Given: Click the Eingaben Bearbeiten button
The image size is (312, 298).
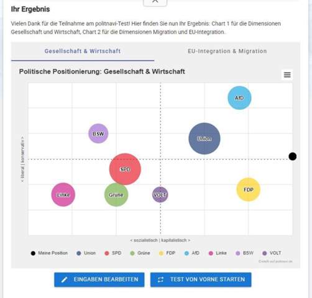Looking at the screenshot, I should [x=99, y=280].
